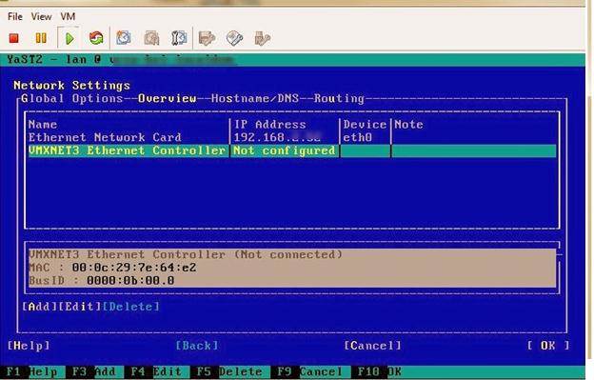The image size is (594, 380).
Task: Click the [Delete] button
Action: (131, 307)
